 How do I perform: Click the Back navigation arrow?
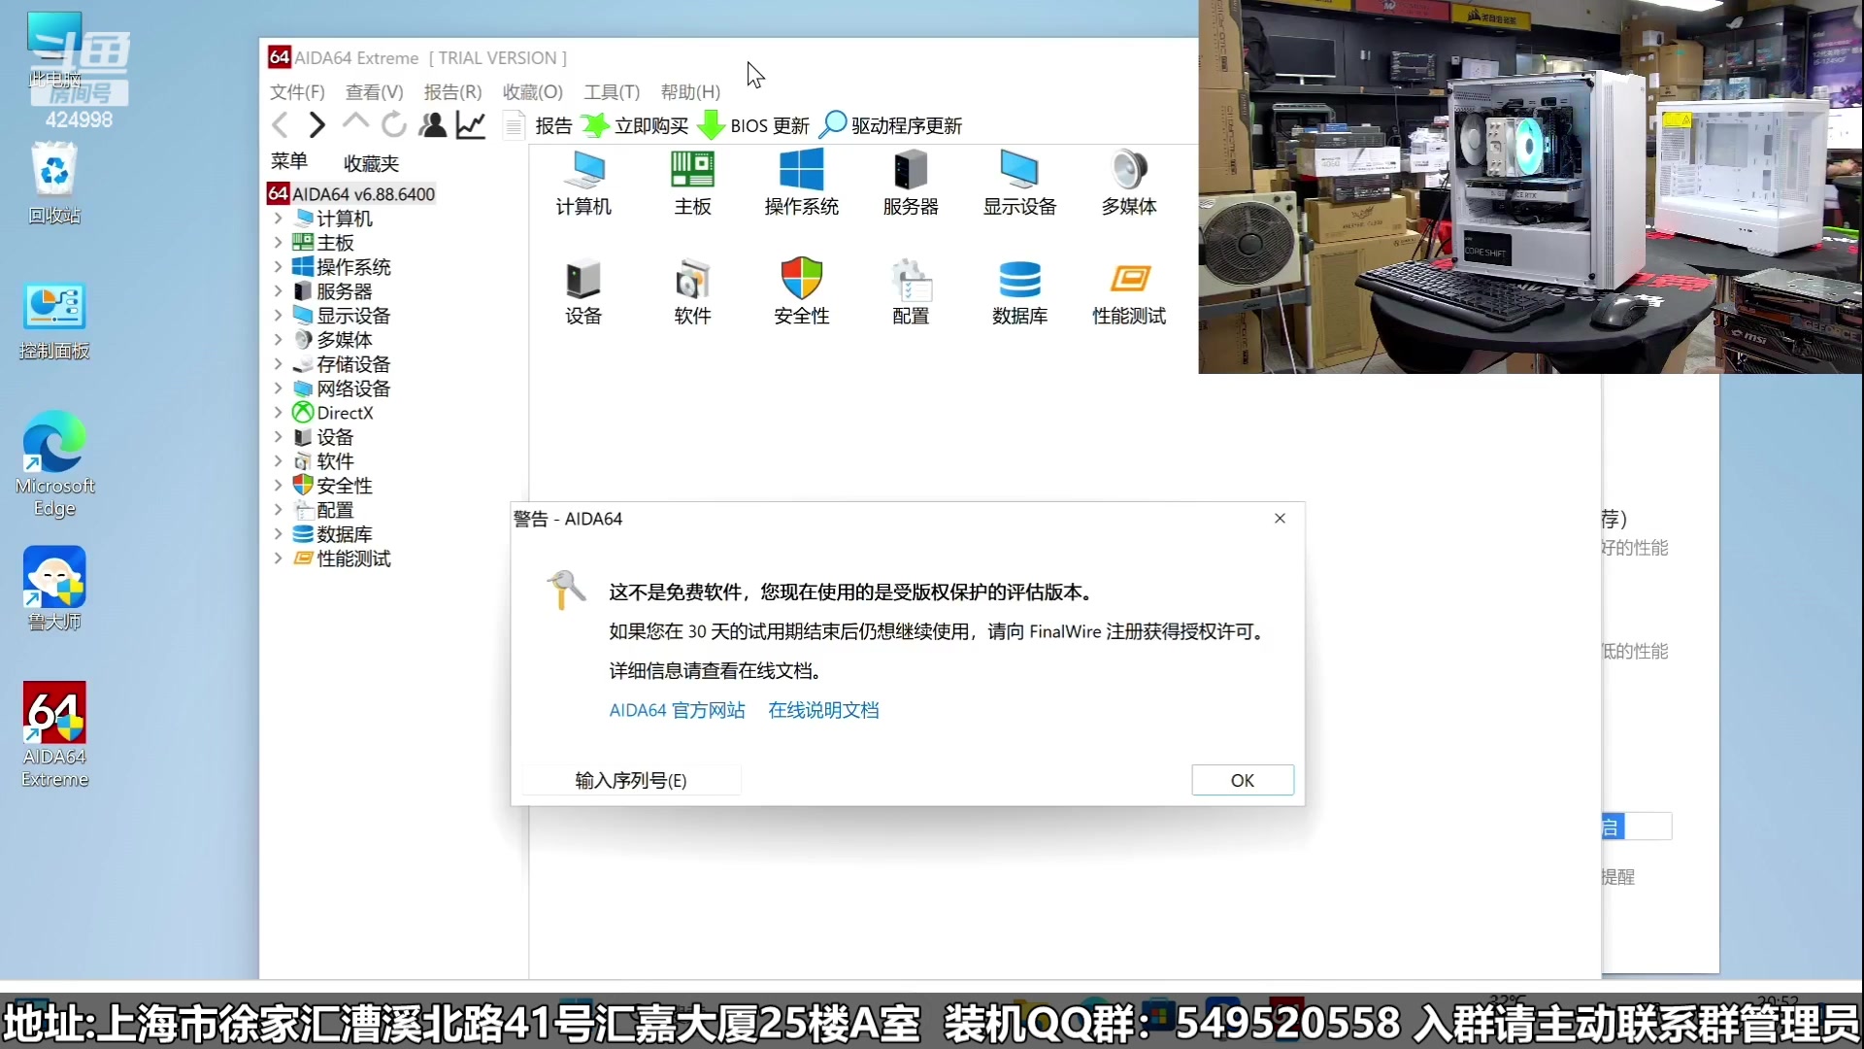click(x=280, y=125)
